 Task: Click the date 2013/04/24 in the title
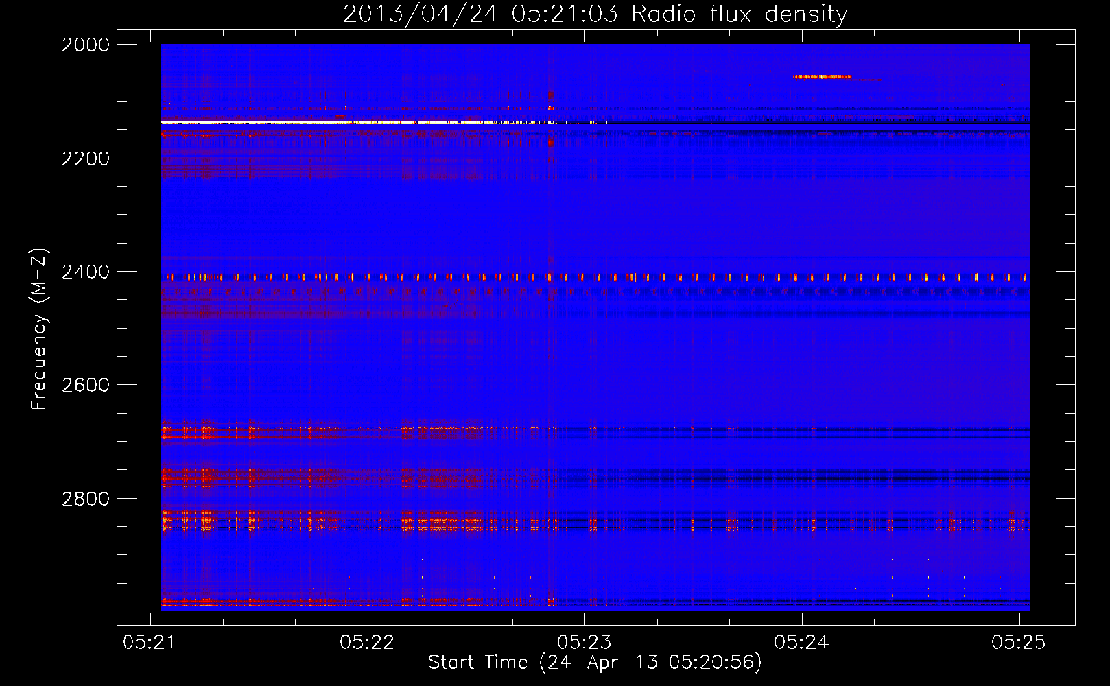pyautogui.click(x=421, y=14)
